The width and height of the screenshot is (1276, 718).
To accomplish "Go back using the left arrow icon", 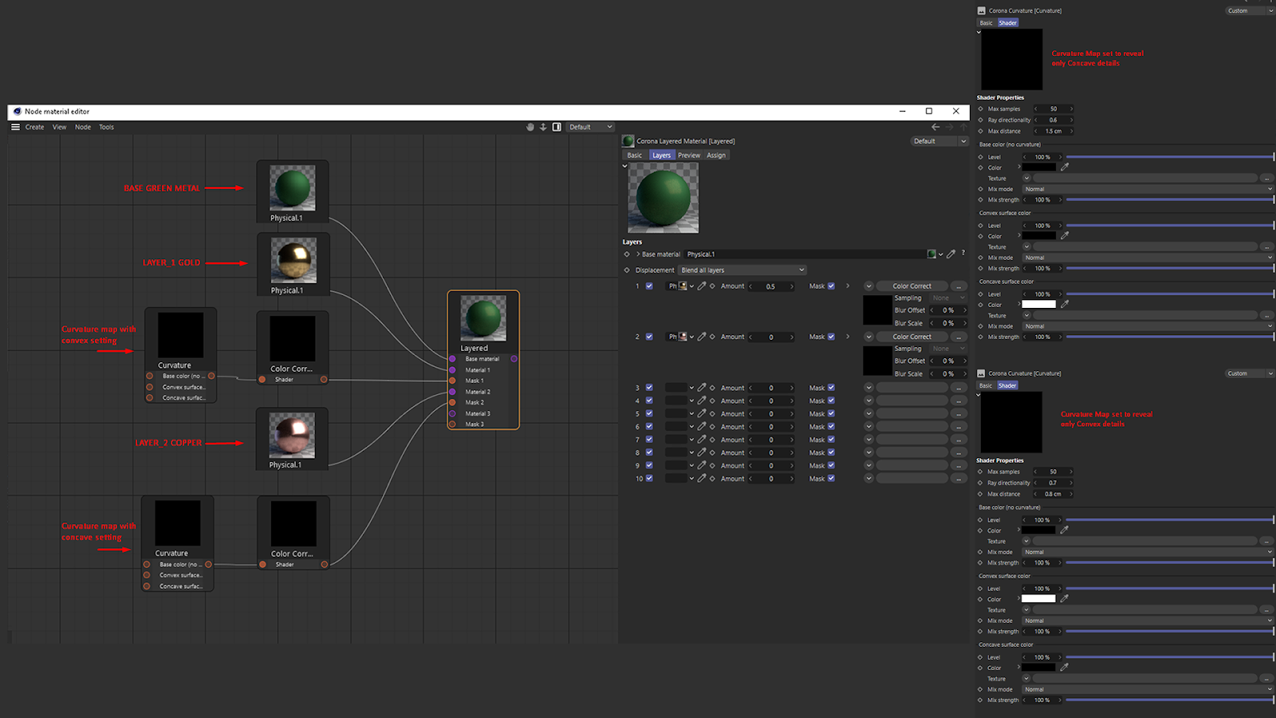I will pos(935,127).
